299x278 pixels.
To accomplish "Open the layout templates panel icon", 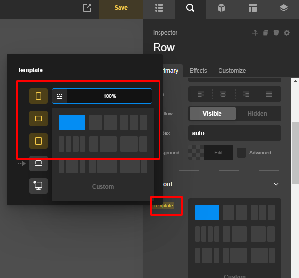I will click(252, 8).
